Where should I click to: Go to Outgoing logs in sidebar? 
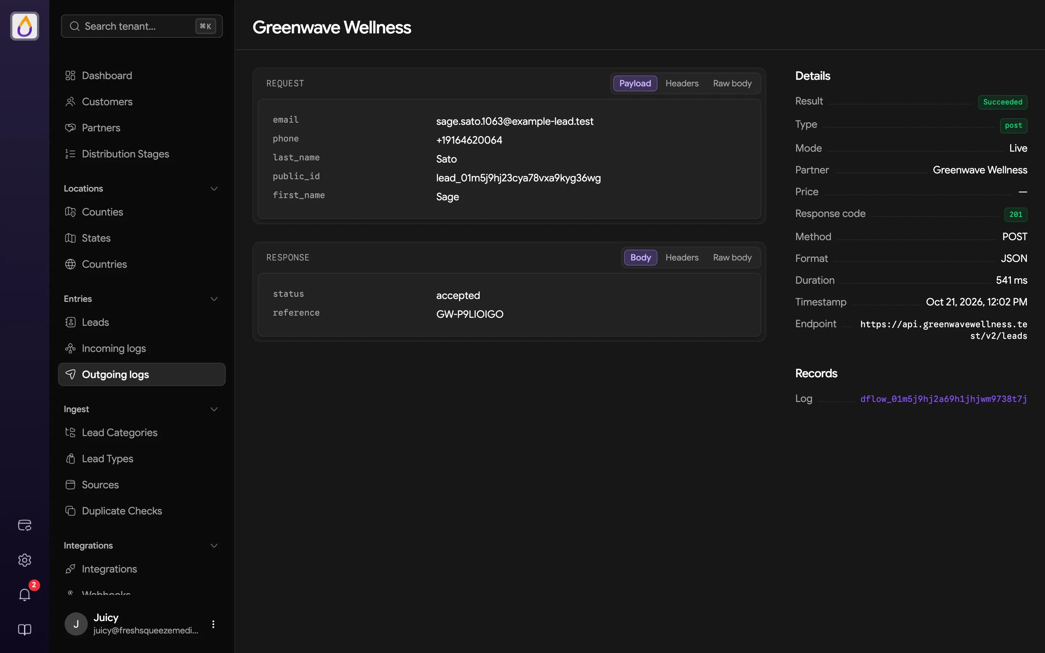pyautogui.click(x=142, y=374)
